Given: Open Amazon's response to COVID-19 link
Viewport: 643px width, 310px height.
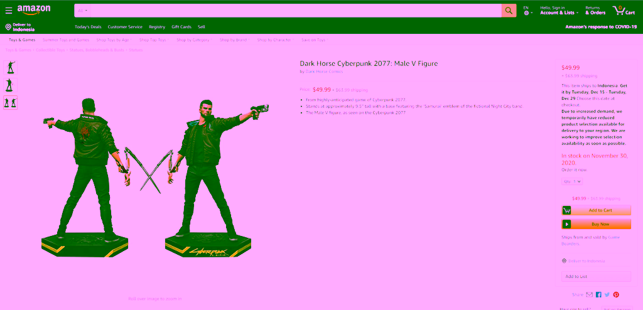Looking at the screenshot, I should point(601,27).
